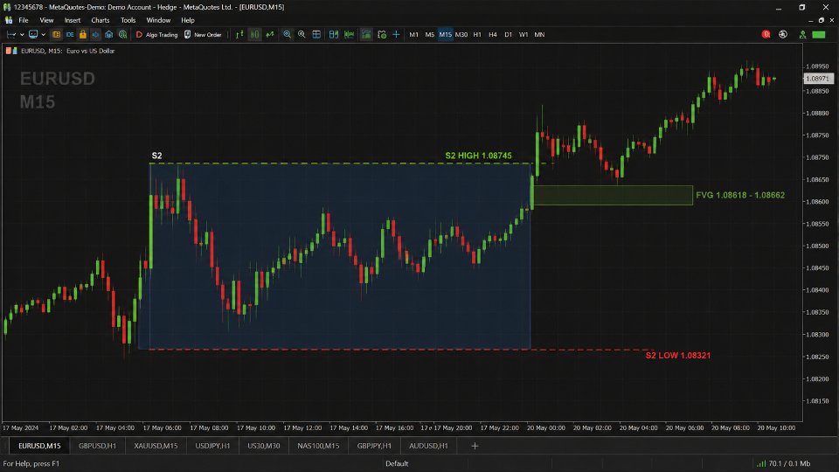The image size is (839, 472).
Task: Switch to line chart type
Action: point(270,34)
